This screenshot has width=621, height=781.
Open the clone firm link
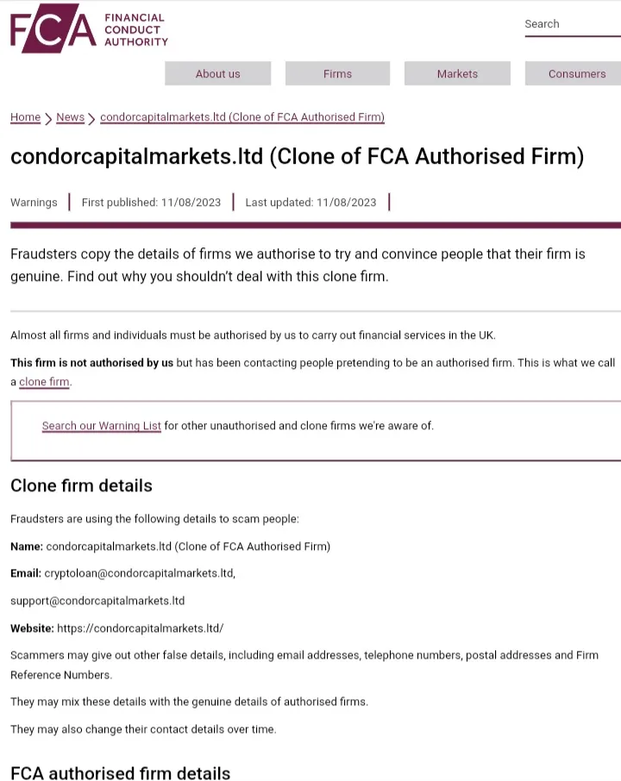44,382
